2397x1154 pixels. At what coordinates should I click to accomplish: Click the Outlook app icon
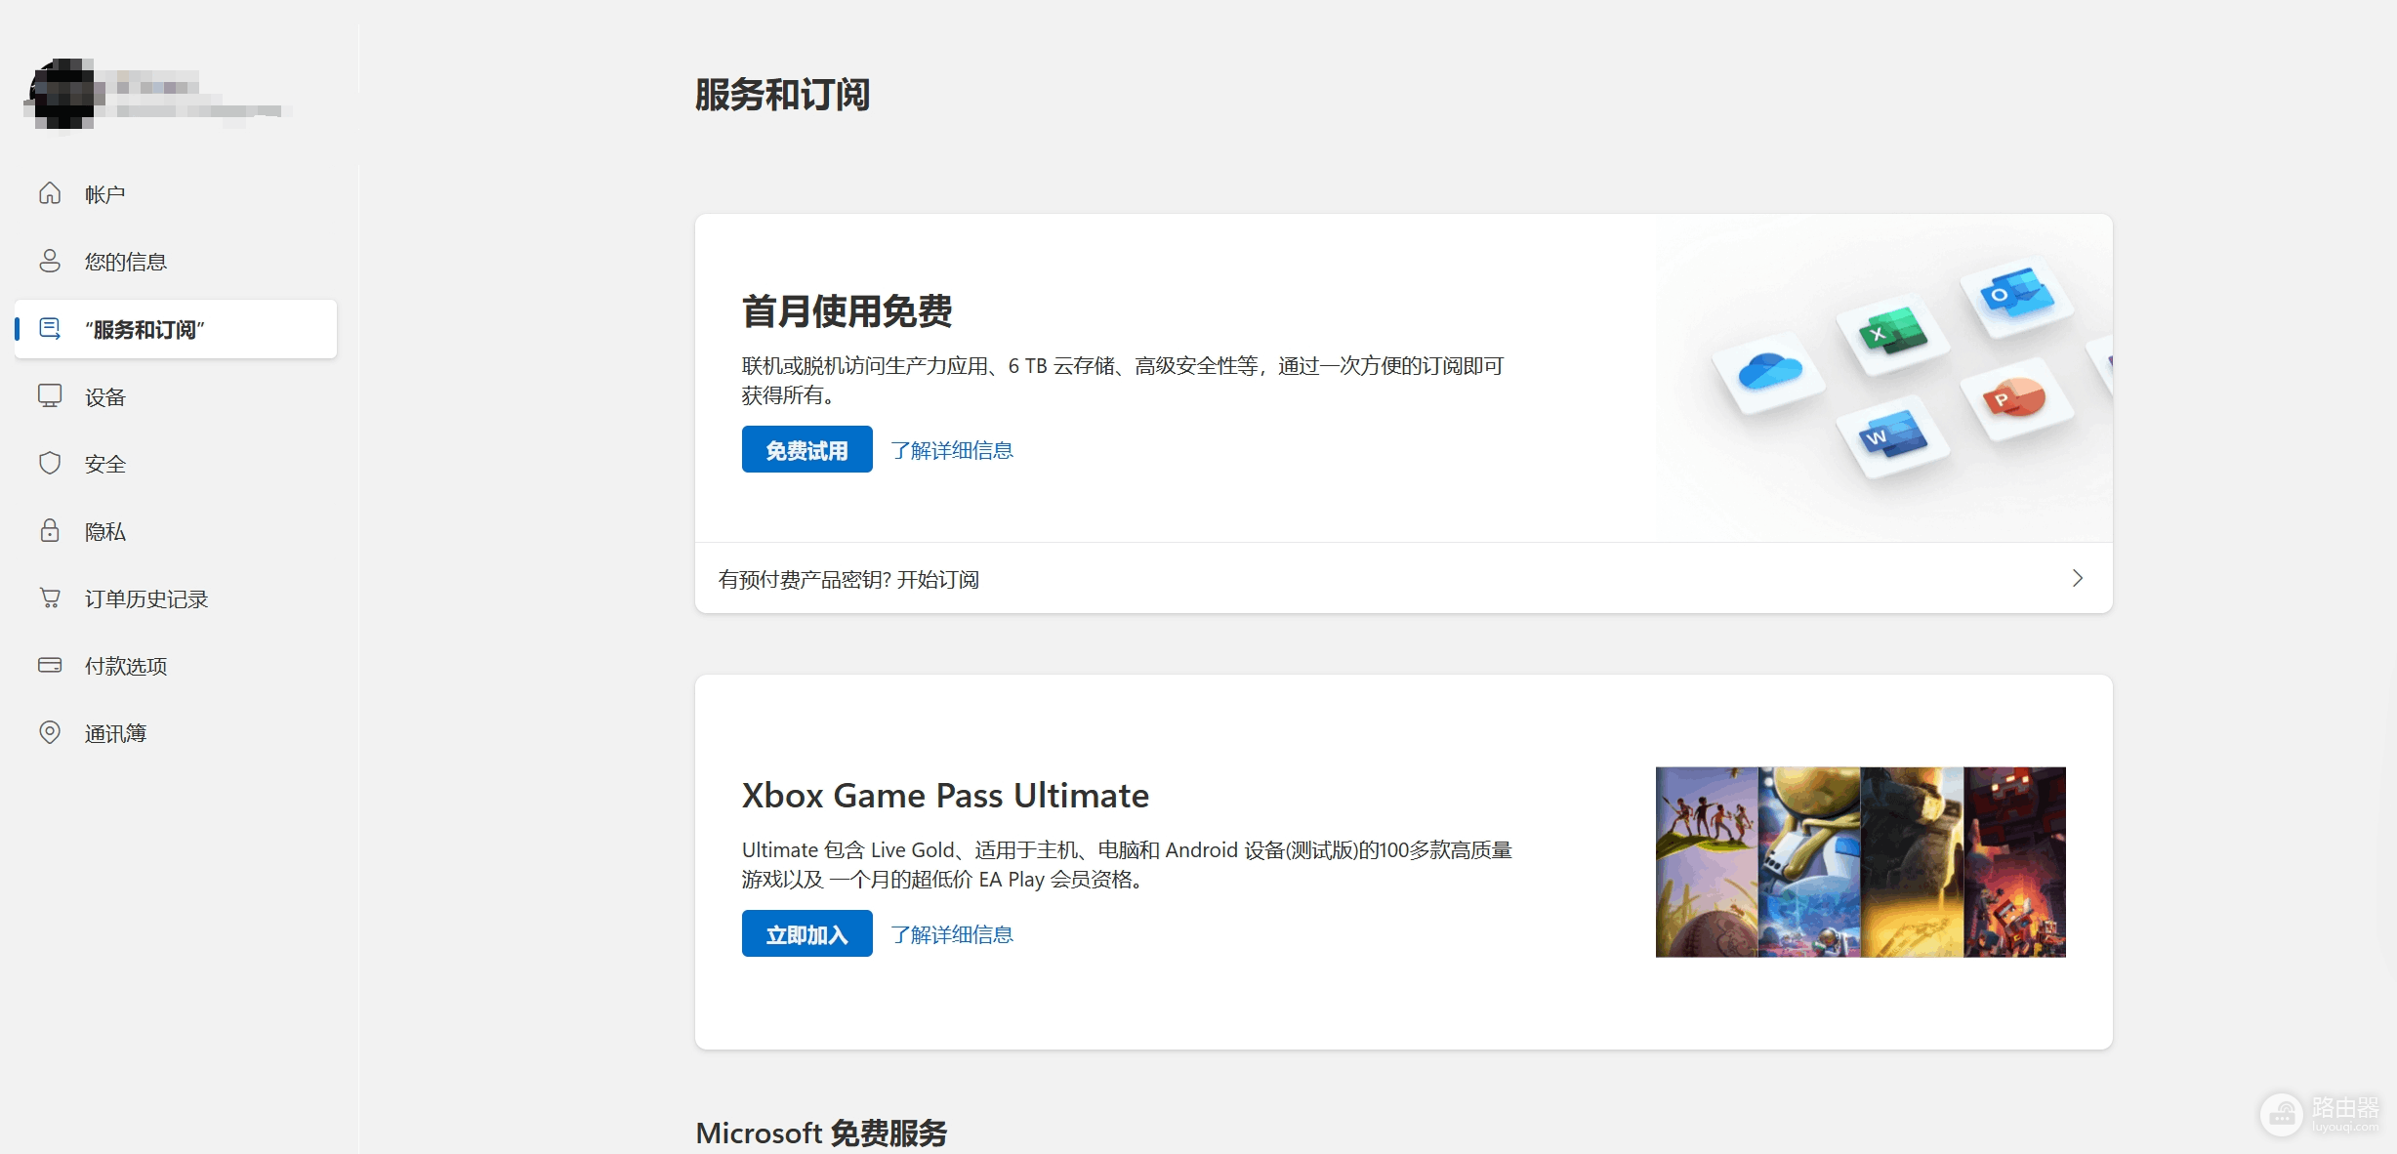pyautogui.click(x=2016, y=294)
